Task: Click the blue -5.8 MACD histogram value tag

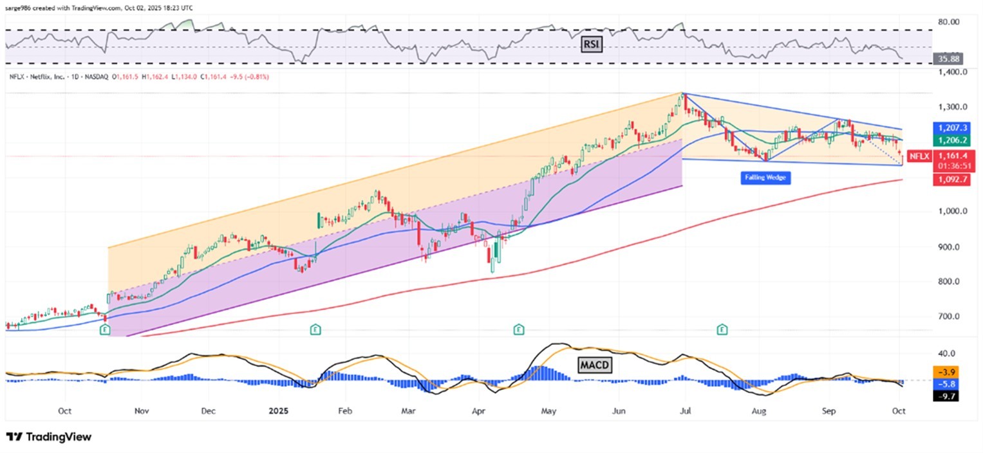Action: click(946, 384)
